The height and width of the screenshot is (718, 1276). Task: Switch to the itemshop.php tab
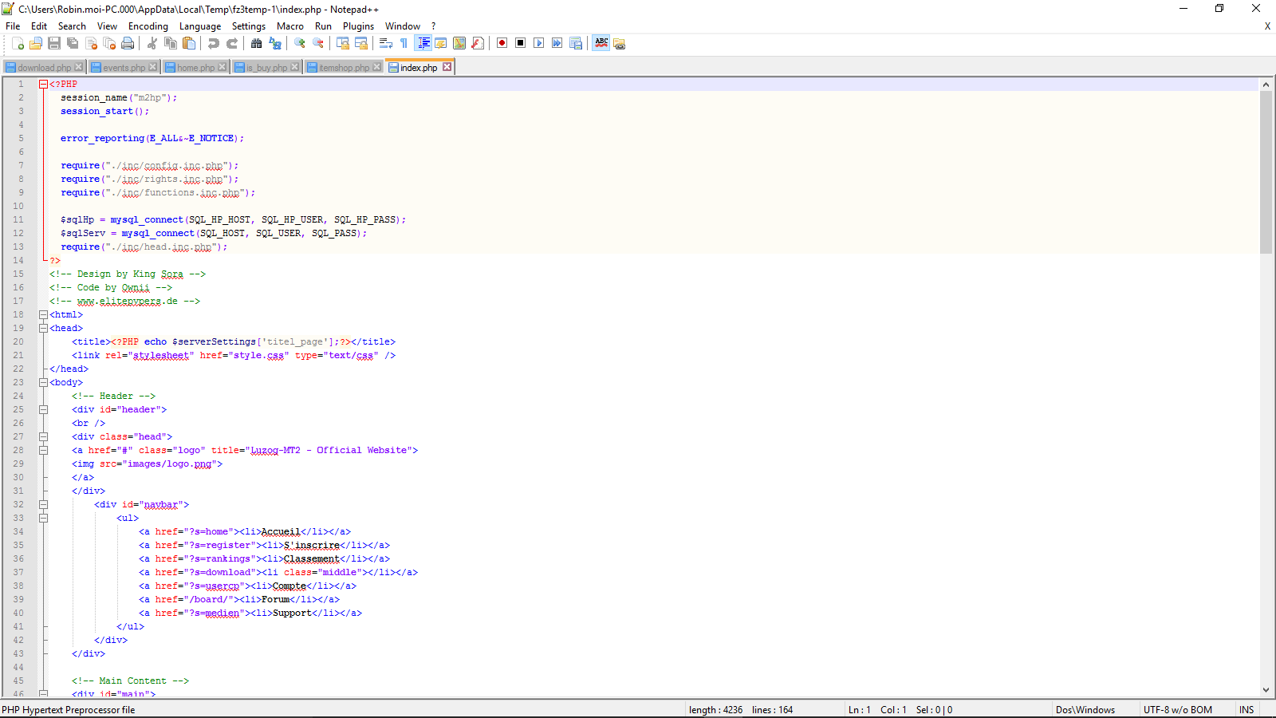click(x=344, y=68)
